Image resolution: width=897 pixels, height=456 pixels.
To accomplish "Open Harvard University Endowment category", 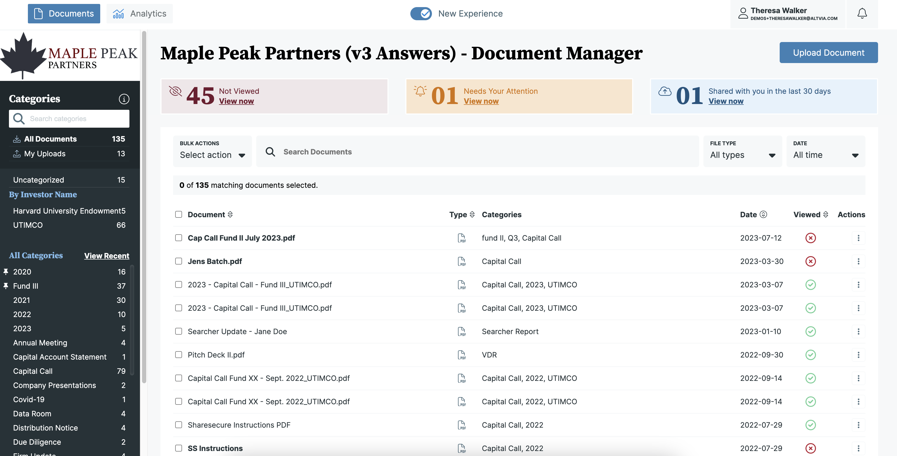I will [69, 211].
